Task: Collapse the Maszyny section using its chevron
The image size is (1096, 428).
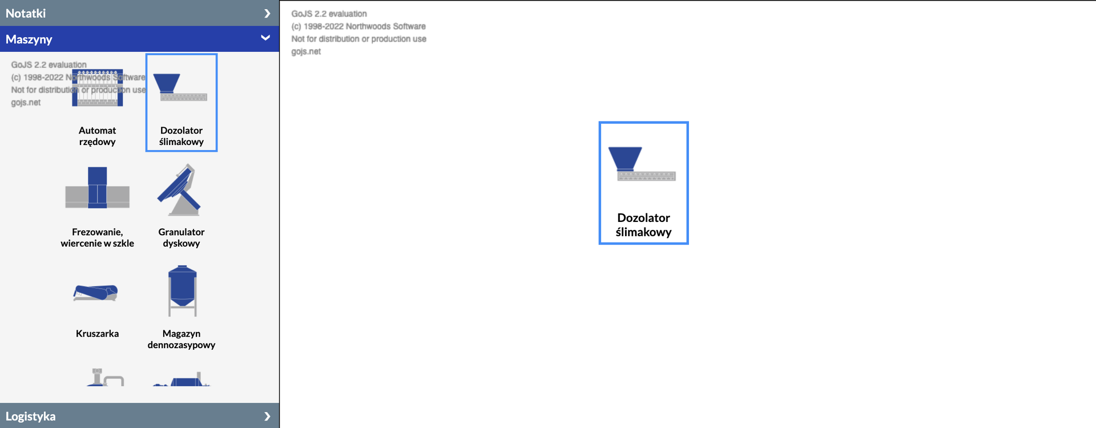Action: [x=265, y=38]
